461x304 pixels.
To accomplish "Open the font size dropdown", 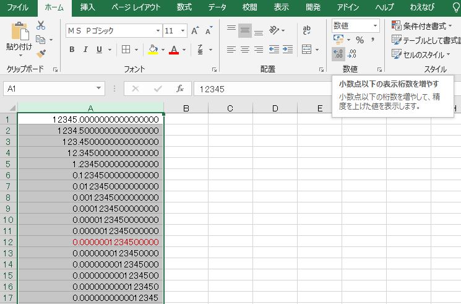I will (x=183, y=30).
